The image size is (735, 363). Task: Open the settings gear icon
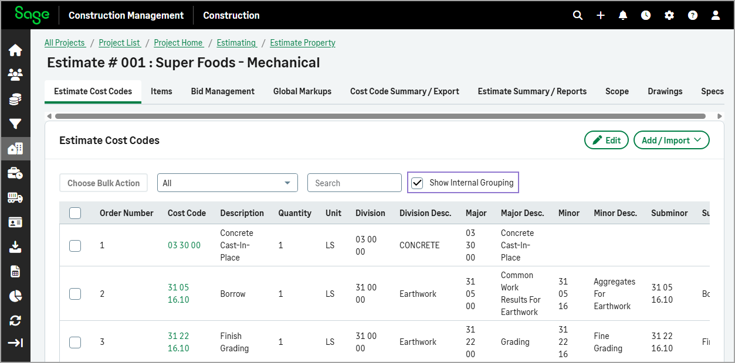(x=669, y=15)
